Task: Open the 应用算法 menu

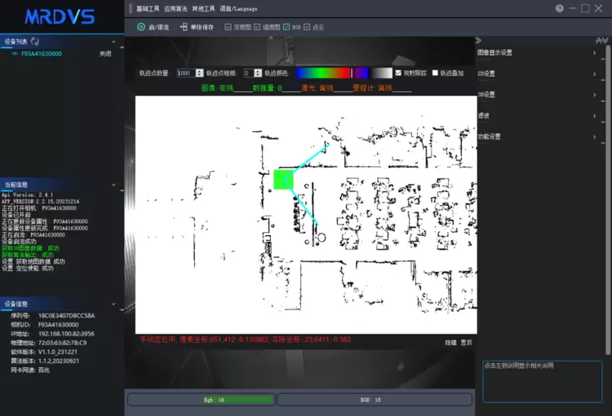Action: click(x=175, y=8)
